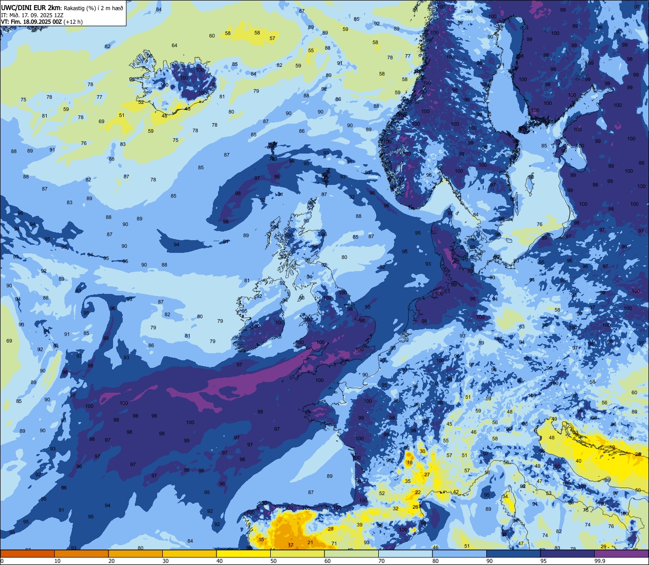Image resolution: width=649 pixels, height=565 pixels.
Task: Click the 95–99.9 dark indigo legend swatch
Action: (x=567, y=553)
